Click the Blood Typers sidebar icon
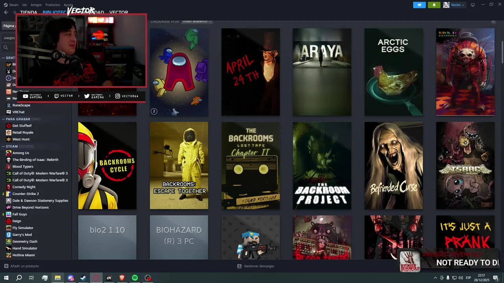The width and height of the screenshot is (504, 283). point(9,167)
